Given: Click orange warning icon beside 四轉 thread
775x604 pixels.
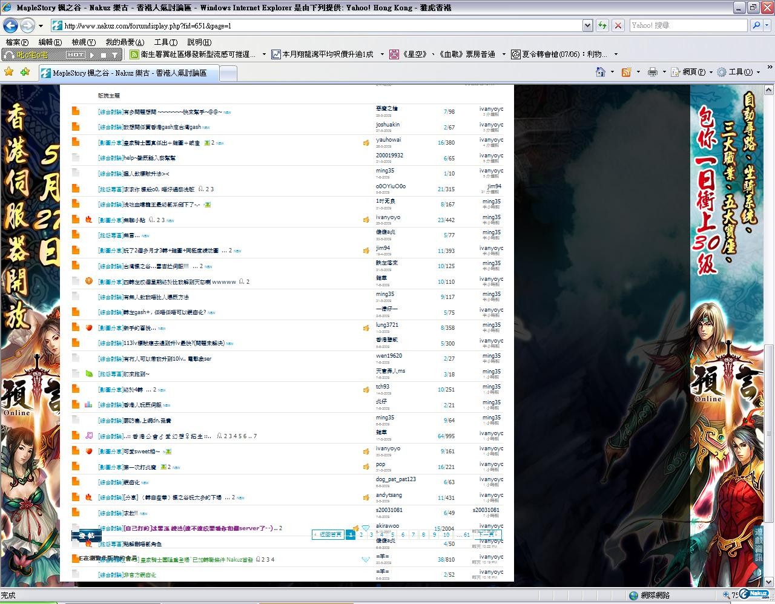Looking at the screenshot, I should [x=89, y=281].
